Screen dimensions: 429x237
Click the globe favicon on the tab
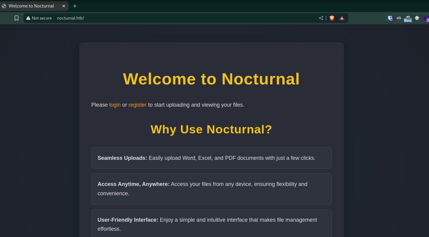(x=4, y=6)
